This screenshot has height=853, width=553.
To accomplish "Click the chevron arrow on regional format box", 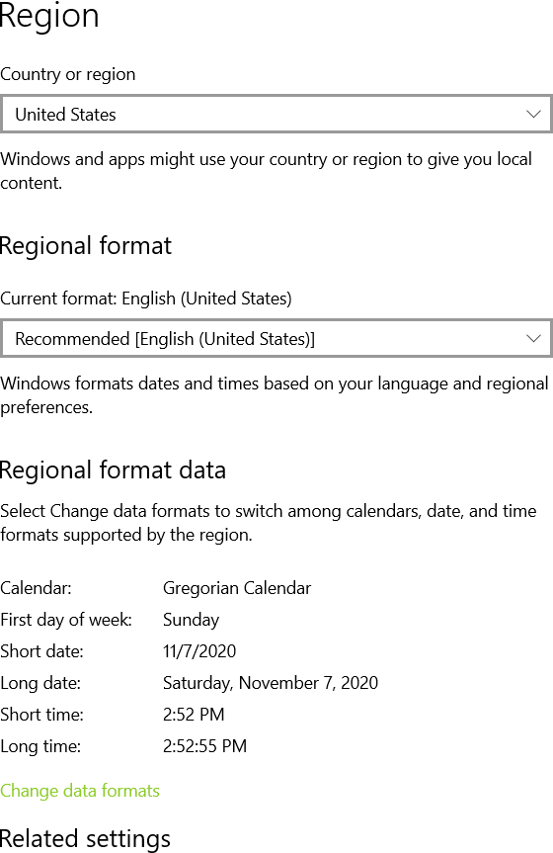I will [533, 338].
